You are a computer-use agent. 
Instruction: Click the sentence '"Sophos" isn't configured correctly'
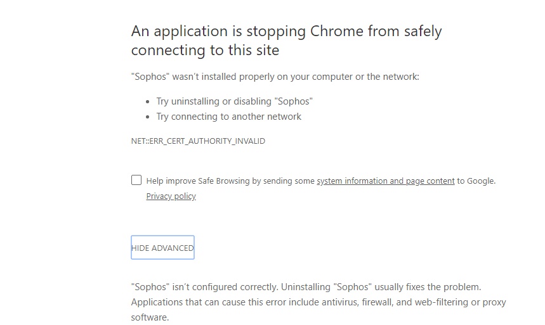(x=204, y=287)
